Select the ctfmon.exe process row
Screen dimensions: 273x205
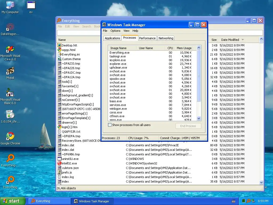point(152,116)
